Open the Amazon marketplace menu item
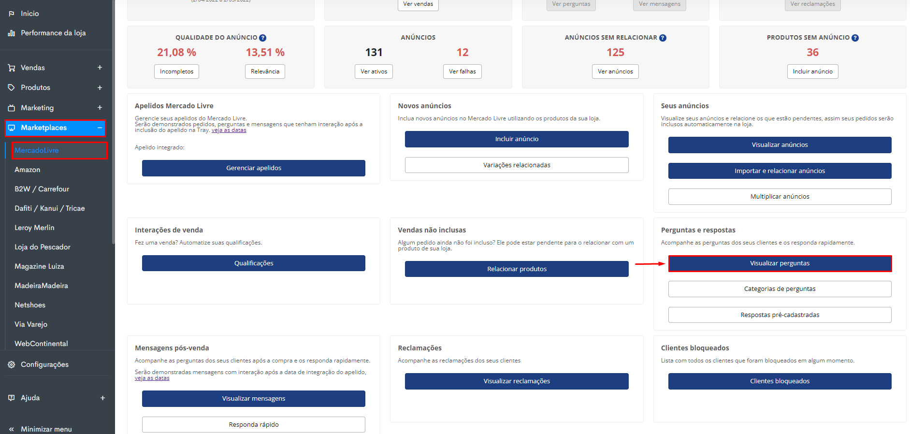The width and height of the screenshot is (910, 434). click(28, 170)
